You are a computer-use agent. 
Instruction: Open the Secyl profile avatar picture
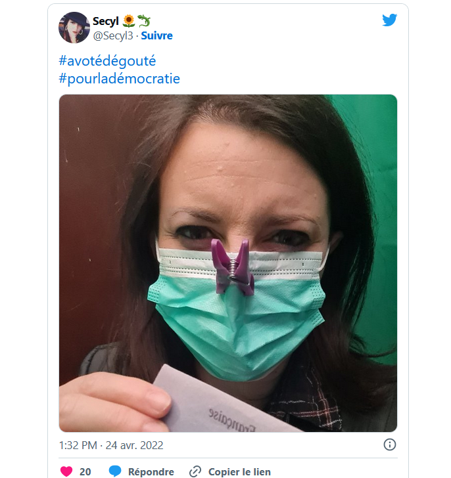pos(74,28)
